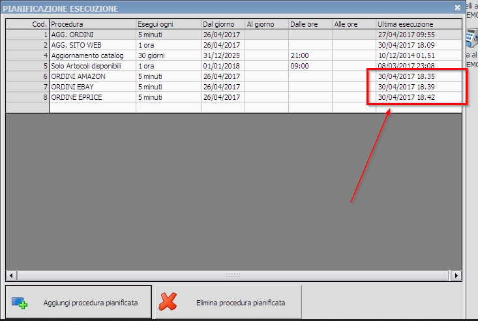Click the 30/04/2017 18.42 last execution cell
This screenshot has height=321, width=478.
[419, 97]
